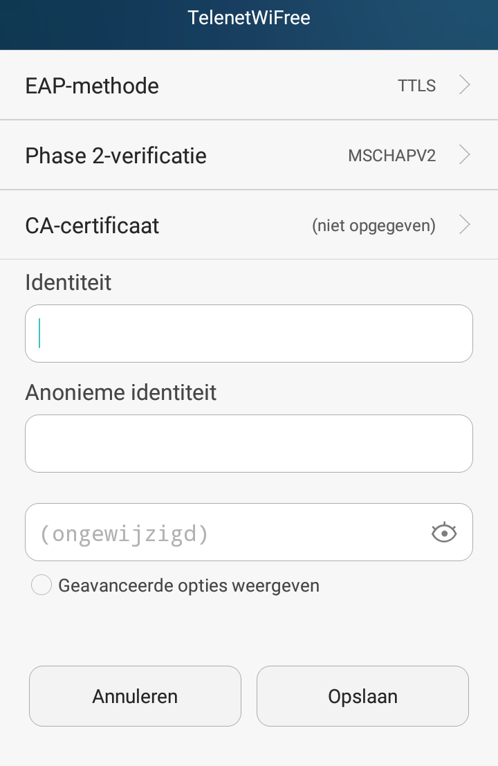498x766 pixels.
Task: Save settings with the Opslaan button
Action: pos(362,696)
